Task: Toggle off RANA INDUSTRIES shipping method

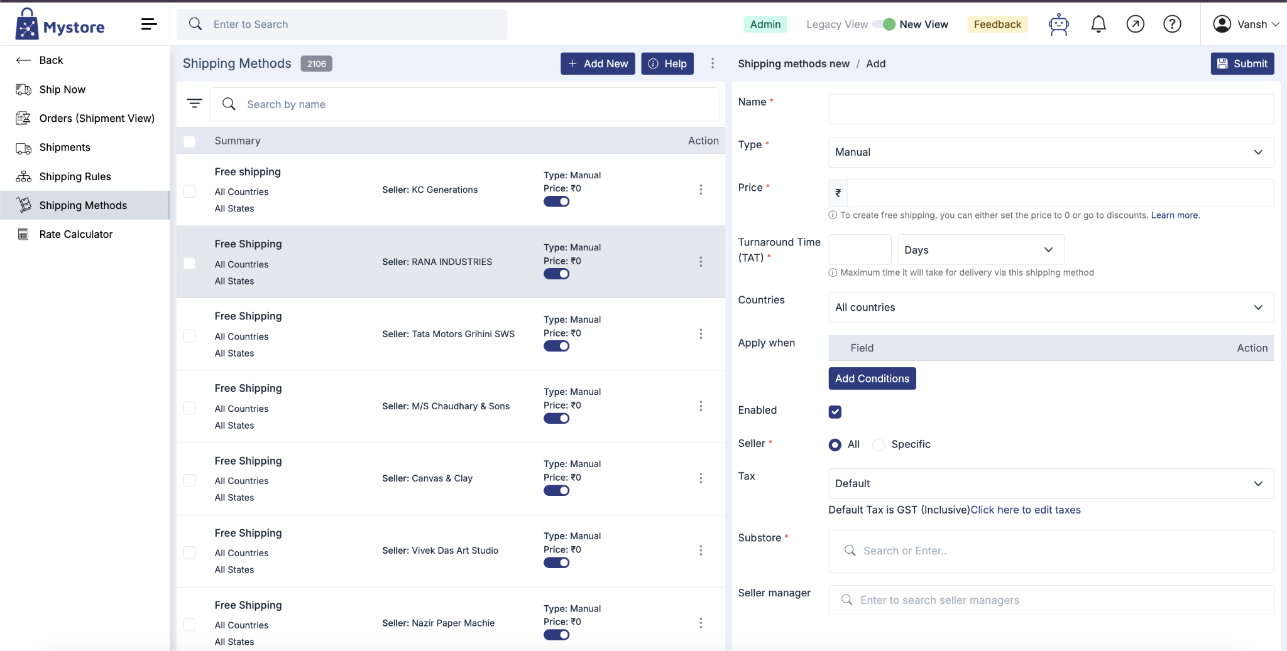Action: (x=557, y=274)
